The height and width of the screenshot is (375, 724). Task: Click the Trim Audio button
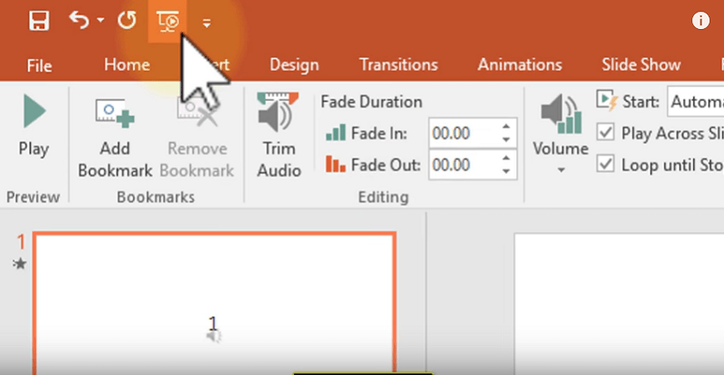(x=279, y=135)
